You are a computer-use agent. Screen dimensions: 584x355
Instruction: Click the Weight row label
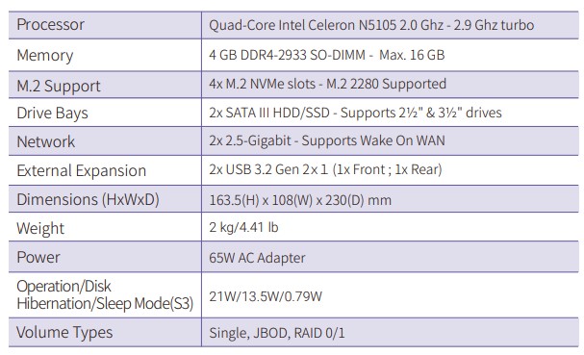(x=40, y=228)
